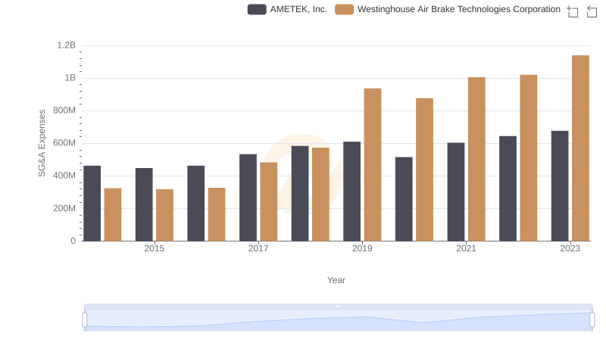Click Westinghouse bar for 2019

click(373, 165)
